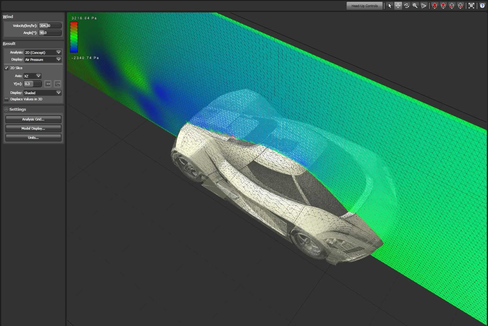Click the reset slice position icon
The image size is (488, 326).
pyautogui.click(x=57, y=84)
